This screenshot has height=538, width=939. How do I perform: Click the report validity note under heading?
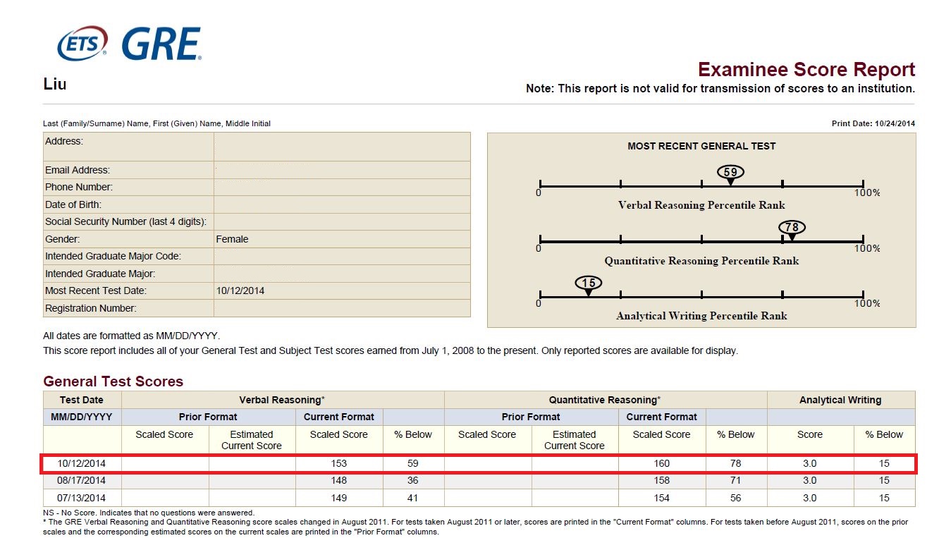click(720, 89)
